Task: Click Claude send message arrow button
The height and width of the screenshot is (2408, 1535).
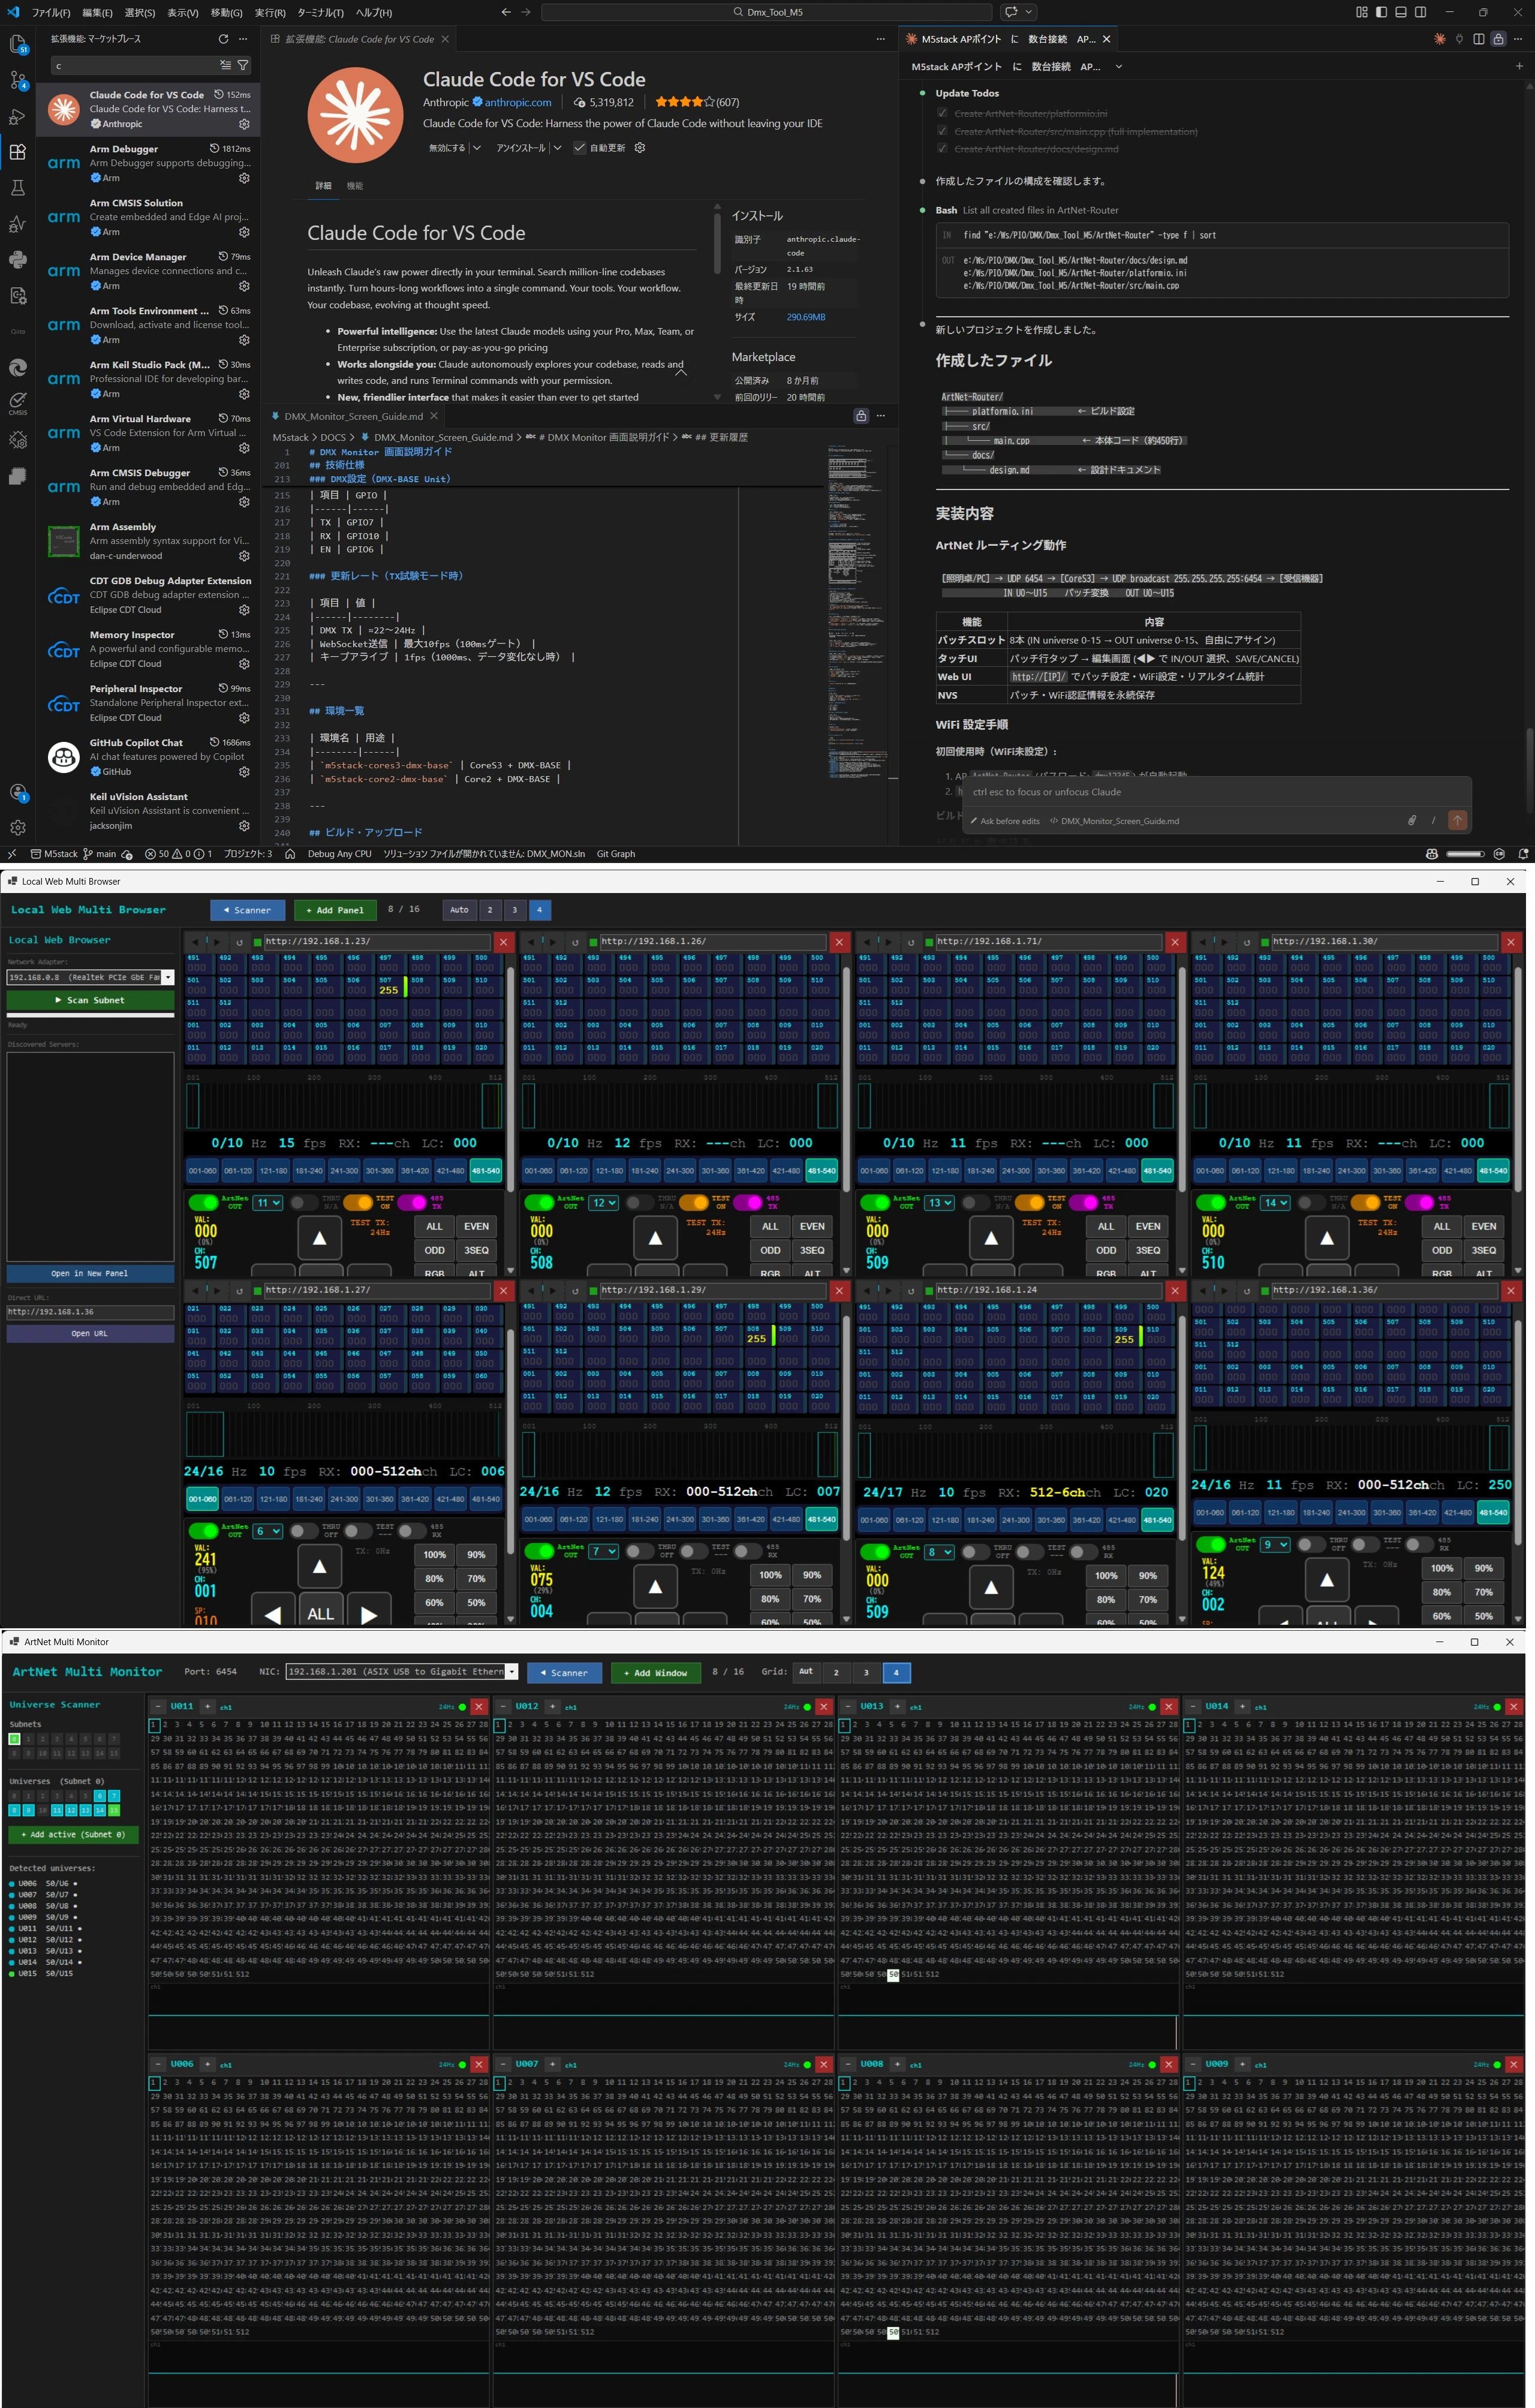Action: (1457, 820)
